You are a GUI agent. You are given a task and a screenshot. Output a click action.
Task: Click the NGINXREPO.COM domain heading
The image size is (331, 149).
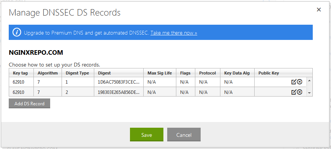[36, 53]
